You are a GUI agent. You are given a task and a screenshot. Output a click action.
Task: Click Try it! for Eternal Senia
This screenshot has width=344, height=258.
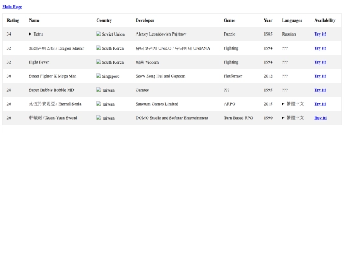coord(320,104)
